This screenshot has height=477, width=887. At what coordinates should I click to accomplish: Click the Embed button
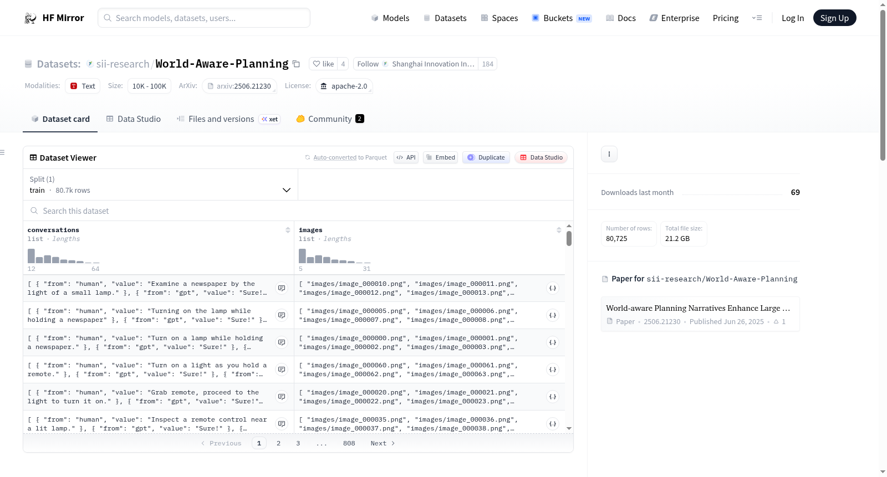tap(441, 158)
